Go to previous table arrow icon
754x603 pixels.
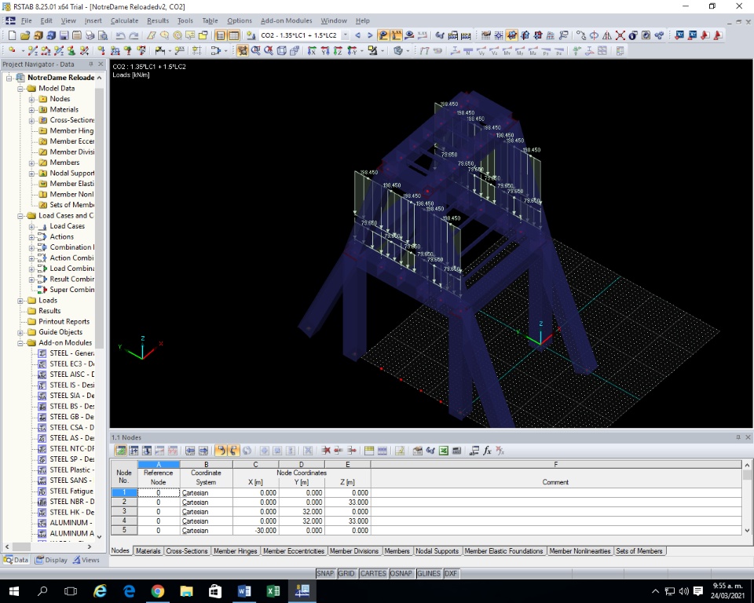[x=190, y=451]
